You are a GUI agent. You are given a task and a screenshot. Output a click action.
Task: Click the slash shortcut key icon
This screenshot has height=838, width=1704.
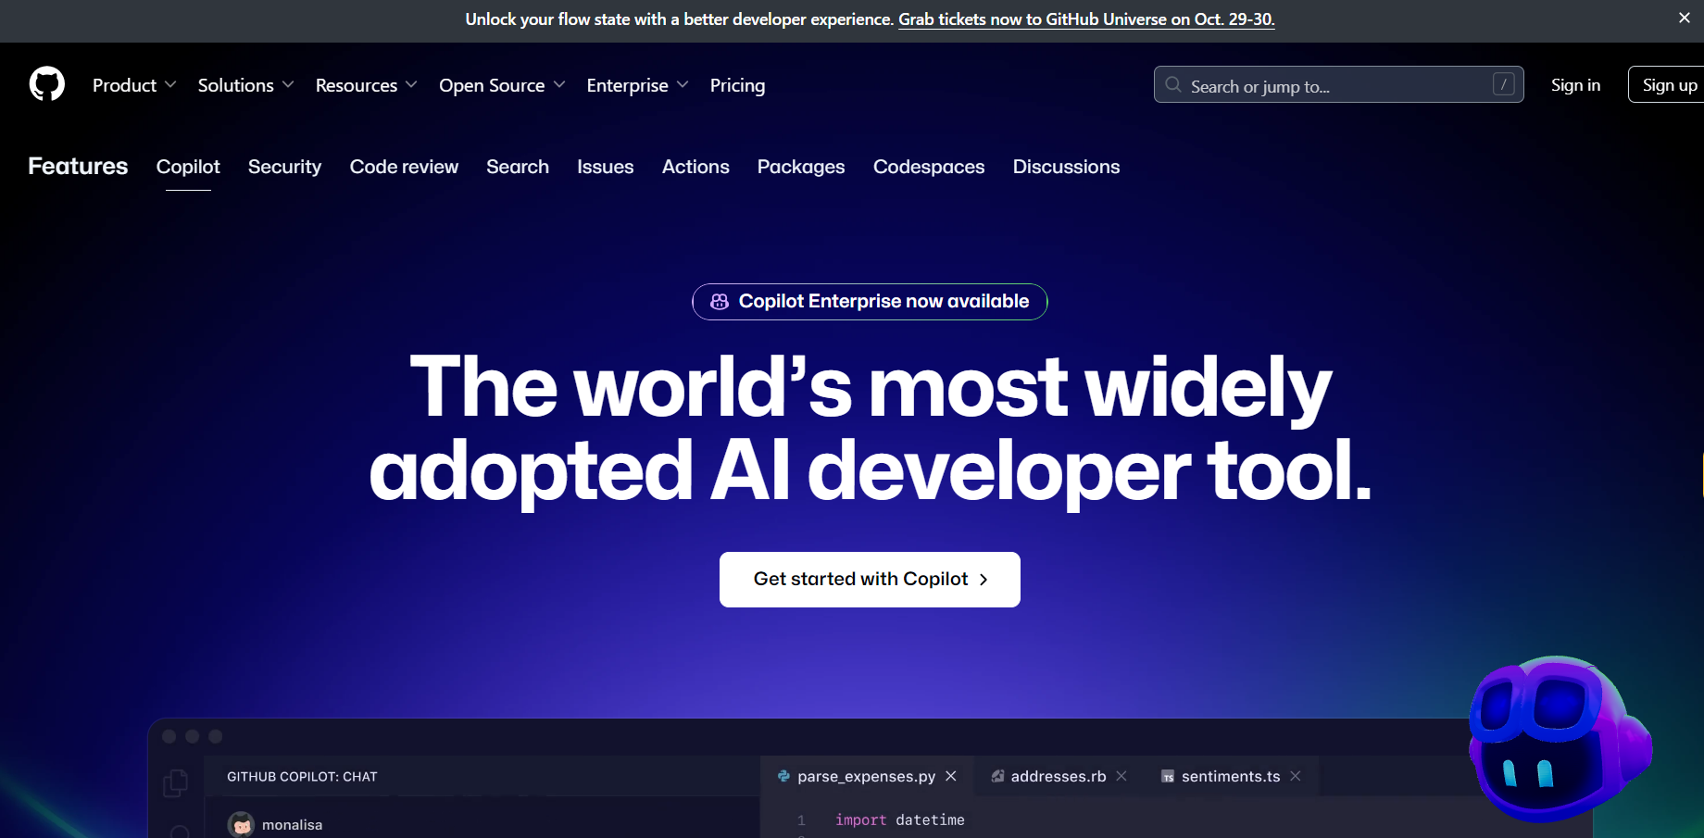(x=1503, y=84)
